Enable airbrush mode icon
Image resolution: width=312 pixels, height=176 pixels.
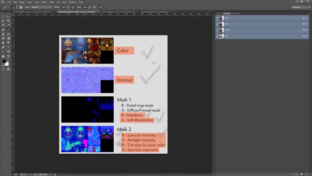(94, 7)
